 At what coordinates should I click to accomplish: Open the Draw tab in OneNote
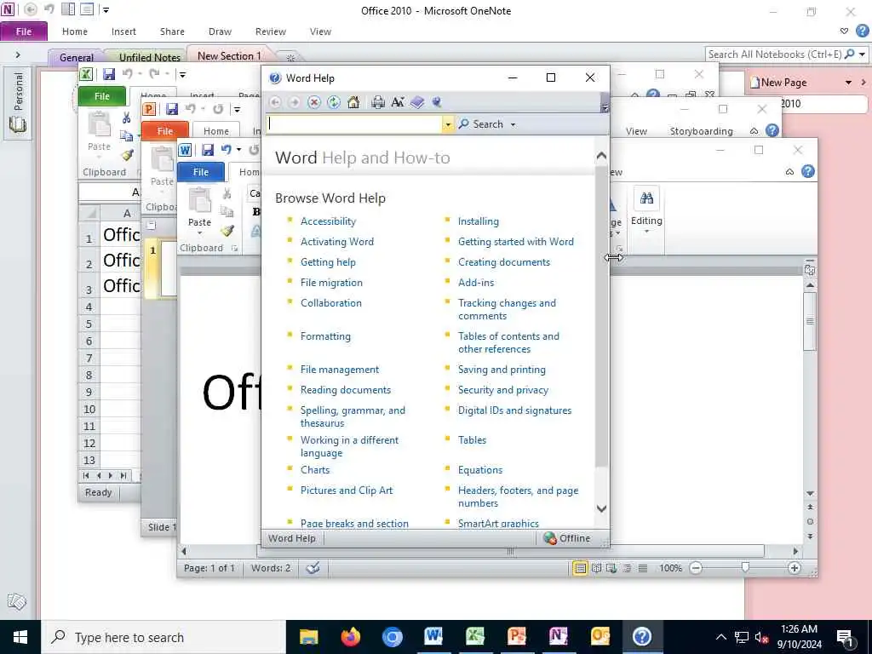[221, 32]
